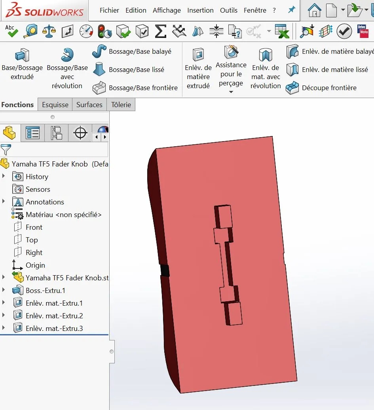
Task: Expand the History folder node
Action: 4,176
